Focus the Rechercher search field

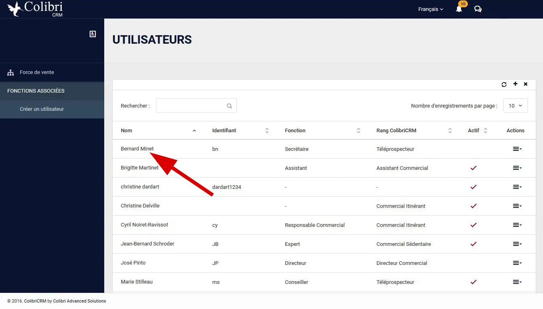point(196,106)
